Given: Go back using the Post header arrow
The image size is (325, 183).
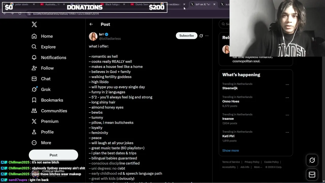Looking at the screenshot, I should [x=91, y=24].
